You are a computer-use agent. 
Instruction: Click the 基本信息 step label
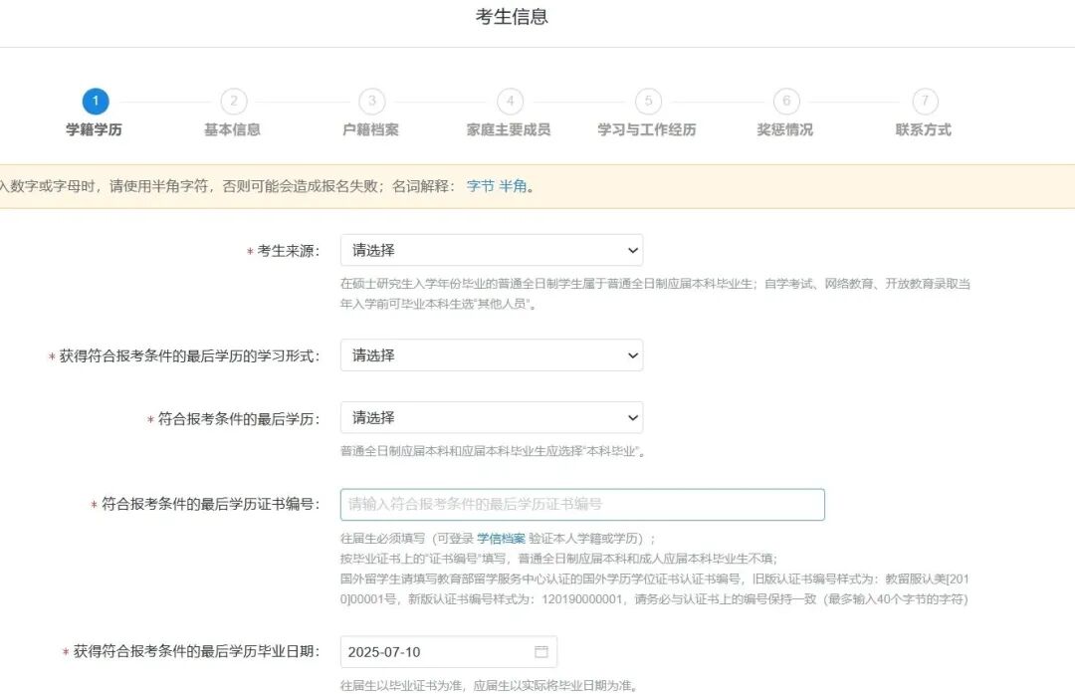point(234,129)
